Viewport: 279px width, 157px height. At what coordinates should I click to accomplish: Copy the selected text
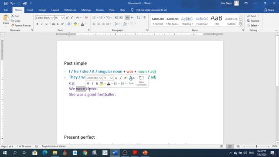pyautogui.click(x=16, y=20)
